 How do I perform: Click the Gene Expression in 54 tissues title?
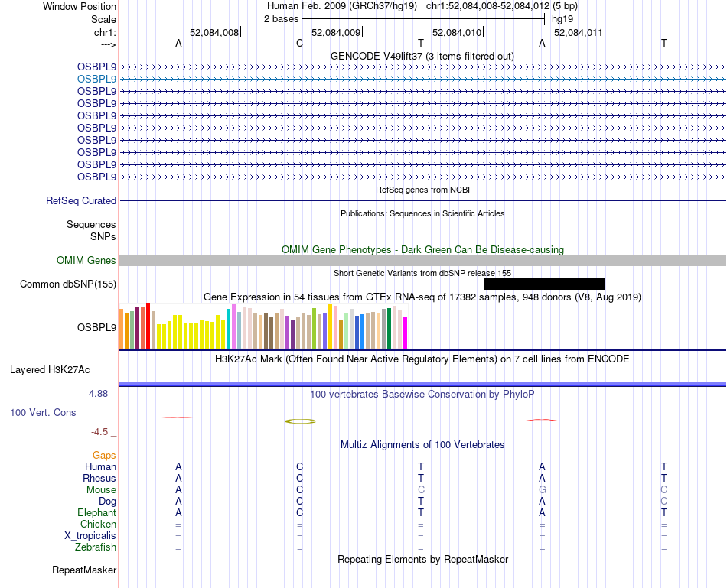click(x=422, y=297)
